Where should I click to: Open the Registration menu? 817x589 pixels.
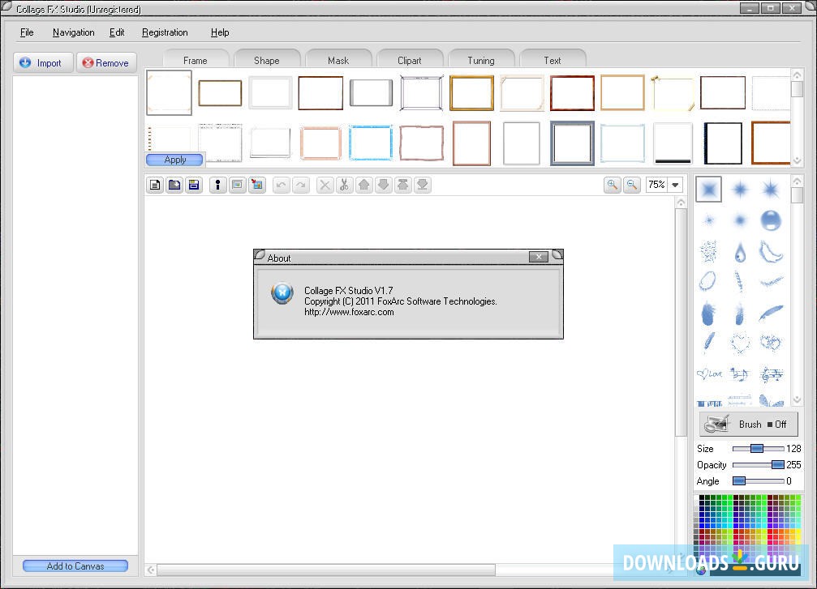[x=165, y=32]
